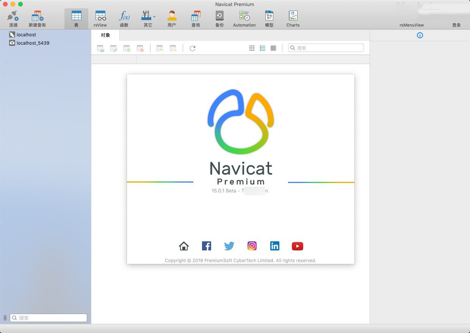Viewport: 470px width, 333px height.
Task: Expand the 其它 dropdown menu
Action: 154,17
